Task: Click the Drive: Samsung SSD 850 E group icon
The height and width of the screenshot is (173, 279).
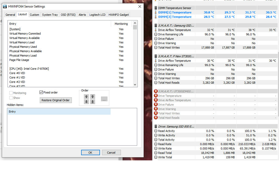Action: tap(156, 126)
